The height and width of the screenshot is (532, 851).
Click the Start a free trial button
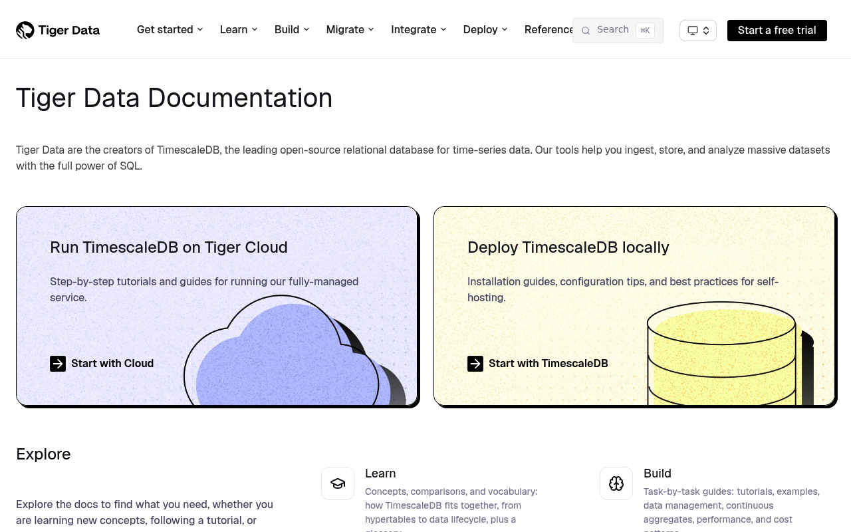(x=777, y=31)
